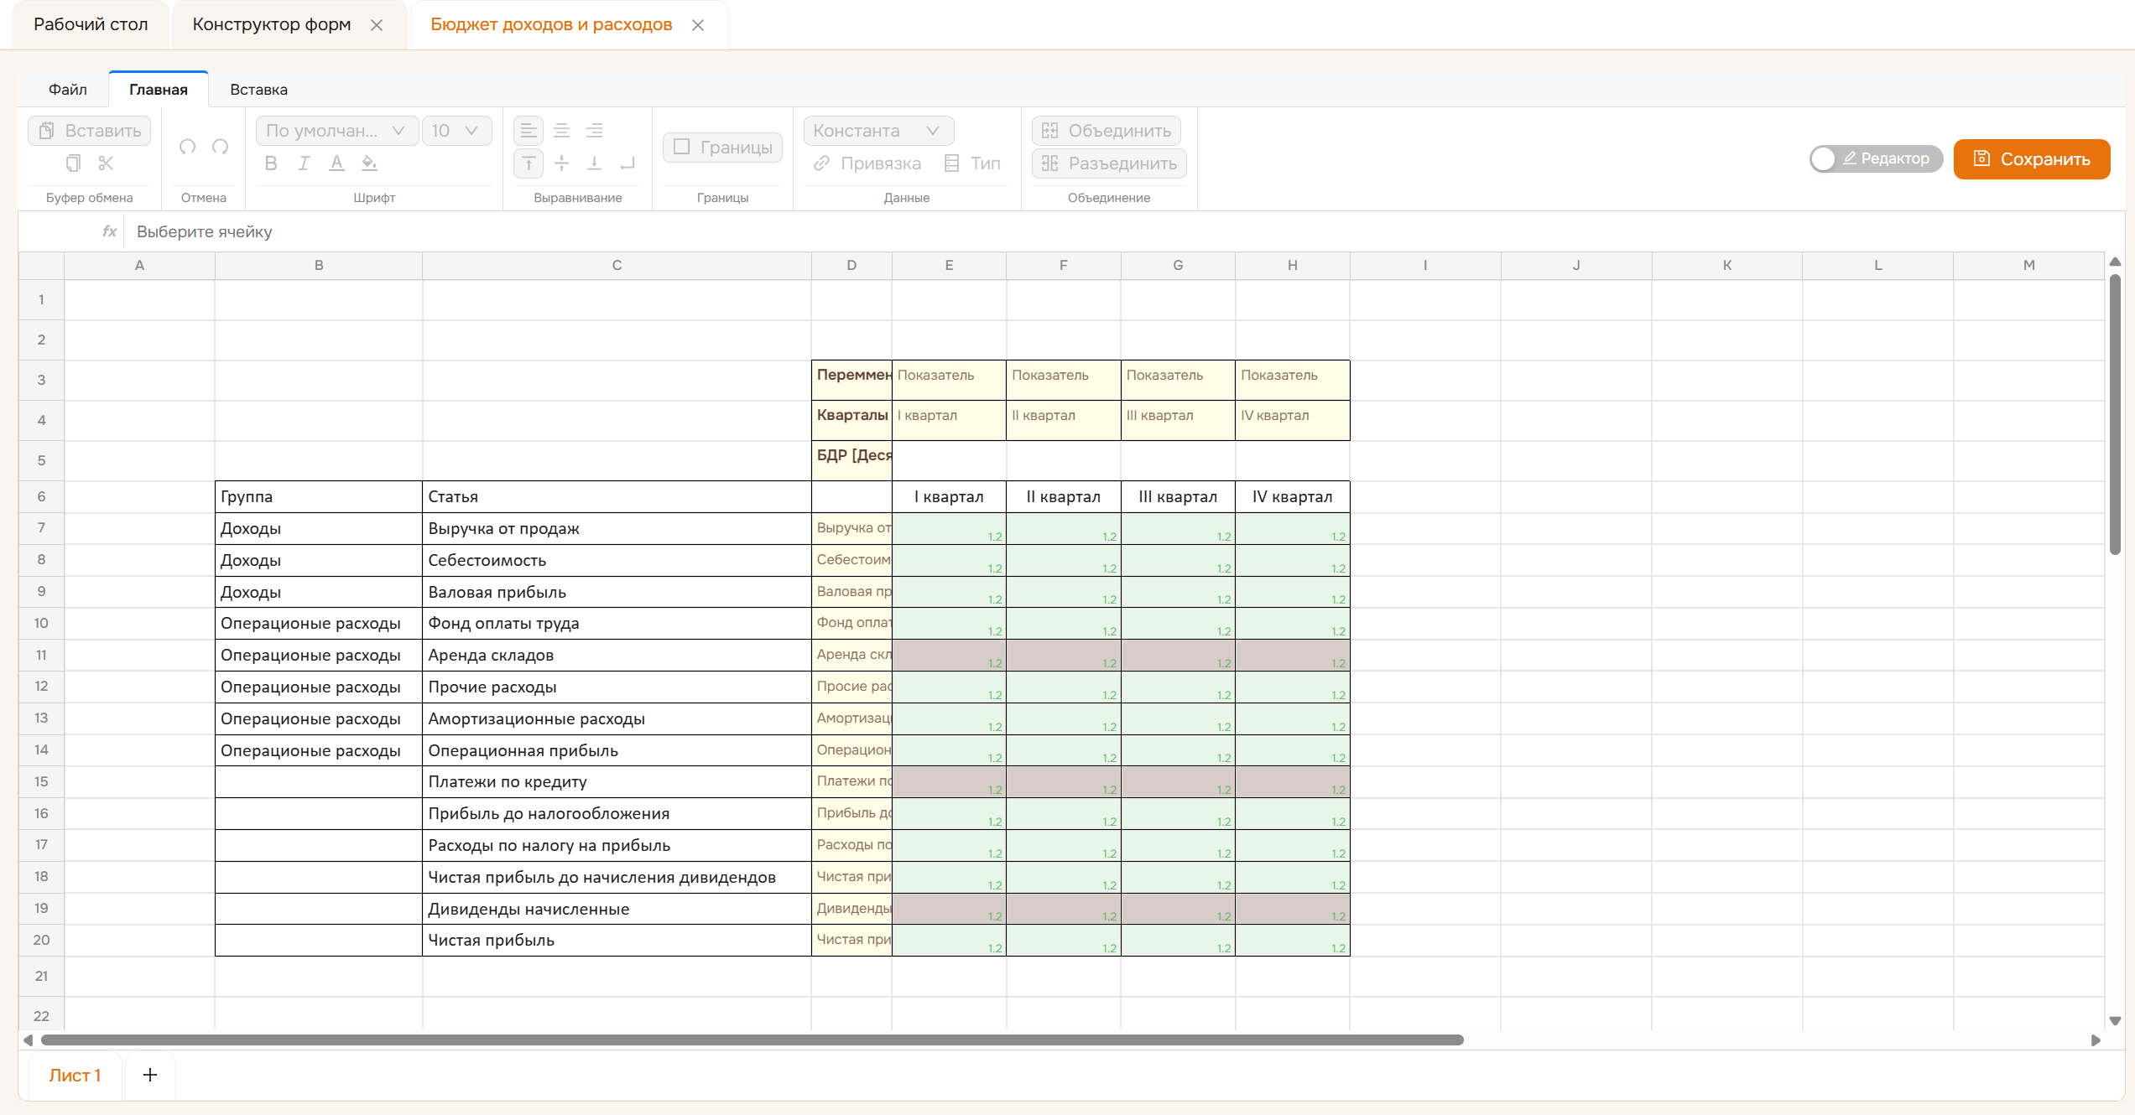Viewport: 2135px width, 1115px height.
Task: Click the redo arrow icon
Action: (x=221, y=147)
